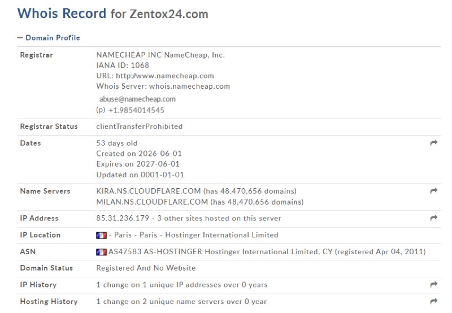Click the 'Created on 2026-06-01' date
The image size is (452, 313).
click(139, 153)
